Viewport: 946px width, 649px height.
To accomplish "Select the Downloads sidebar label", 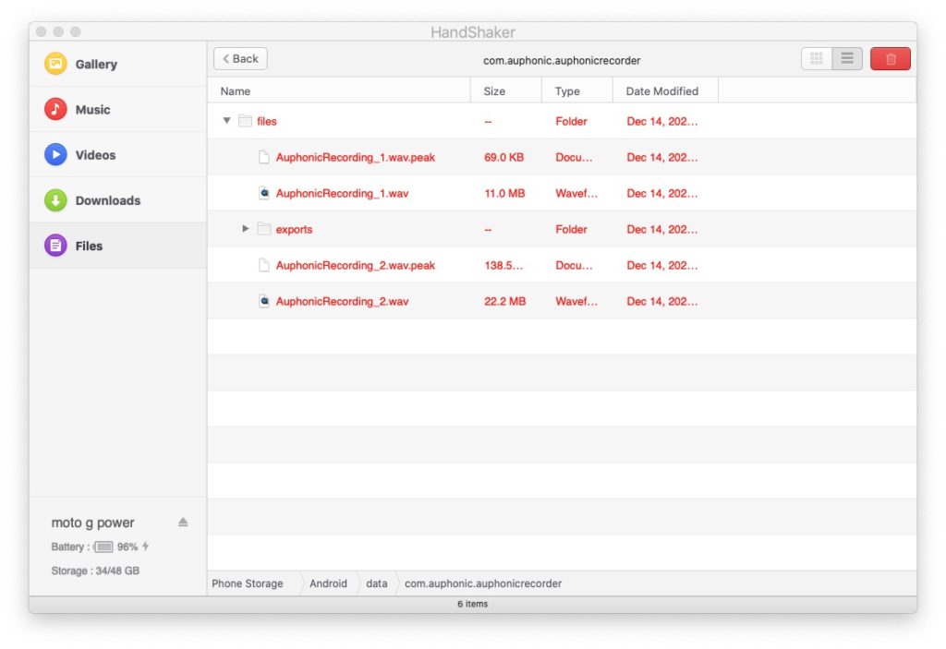I will pyautogui.click(x=108, y=200).
